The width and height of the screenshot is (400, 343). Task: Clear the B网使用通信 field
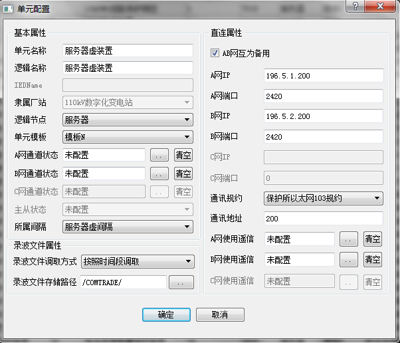pos(373,259)
